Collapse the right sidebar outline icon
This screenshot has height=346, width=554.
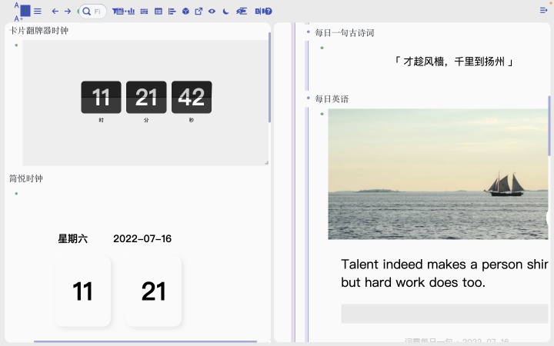pos(543,11)
